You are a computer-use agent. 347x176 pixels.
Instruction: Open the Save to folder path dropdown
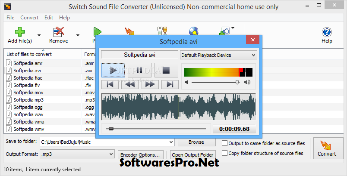pos(171,142)
